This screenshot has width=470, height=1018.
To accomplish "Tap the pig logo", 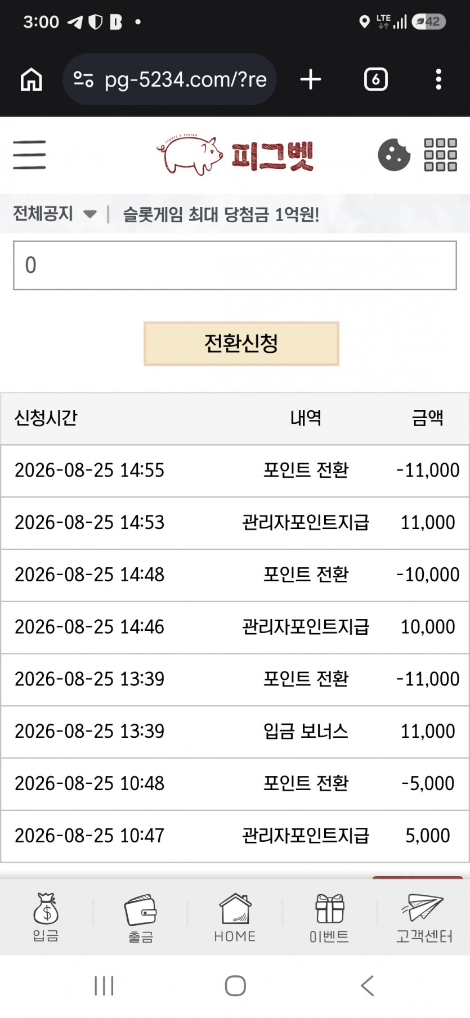I will (x=235, y=155).
